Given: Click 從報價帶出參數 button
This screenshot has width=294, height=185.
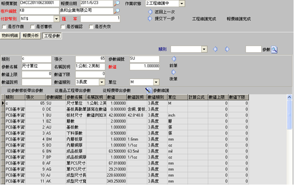Looking at the screenshot, I should (x=117, y=91).
